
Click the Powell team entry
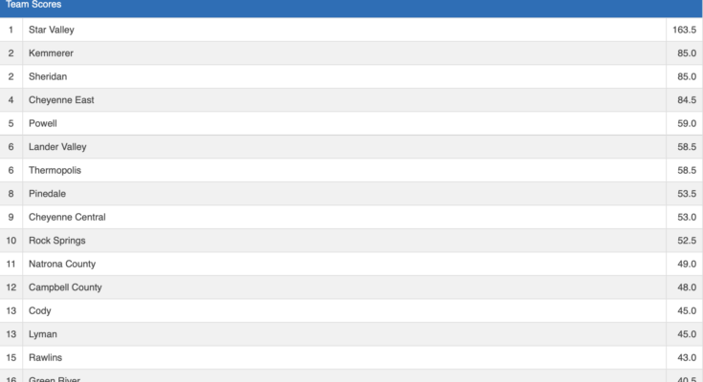pyautogui.click(x=43, y=123)
